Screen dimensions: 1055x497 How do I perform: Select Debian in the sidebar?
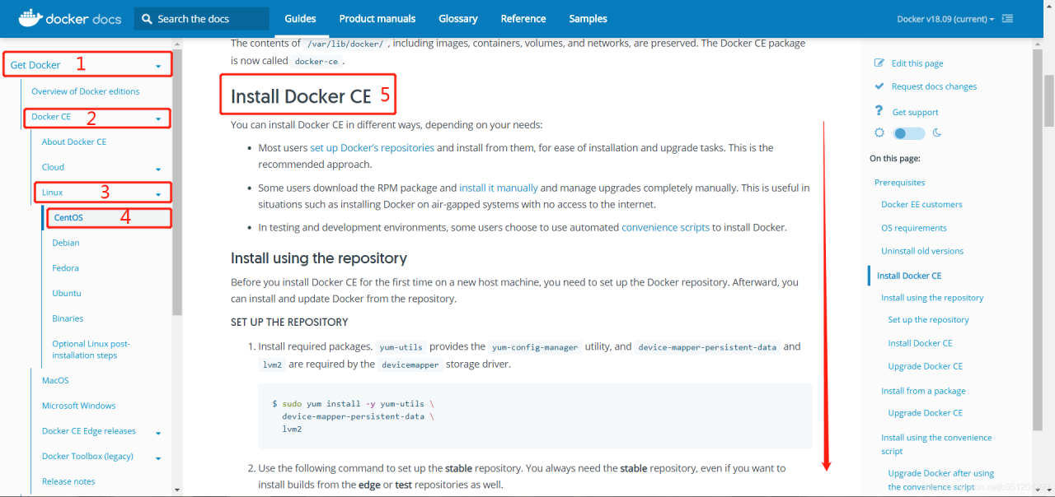click(x=67, y=242)
